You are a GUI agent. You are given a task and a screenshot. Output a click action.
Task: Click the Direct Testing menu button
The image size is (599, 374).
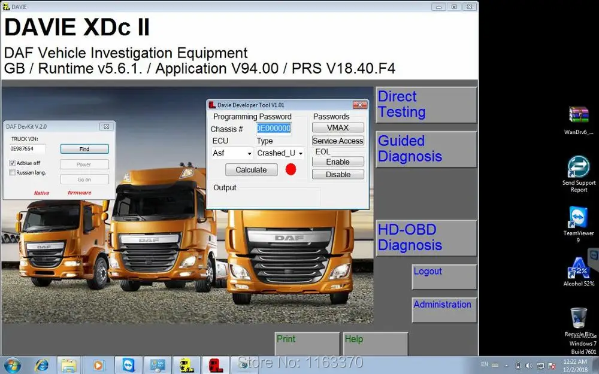426,105
